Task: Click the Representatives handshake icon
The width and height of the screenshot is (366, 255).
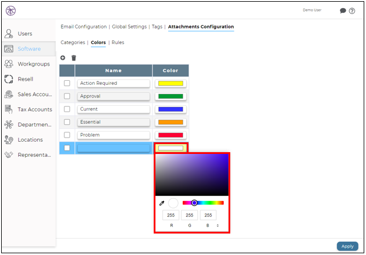Action: pos(9,155)
